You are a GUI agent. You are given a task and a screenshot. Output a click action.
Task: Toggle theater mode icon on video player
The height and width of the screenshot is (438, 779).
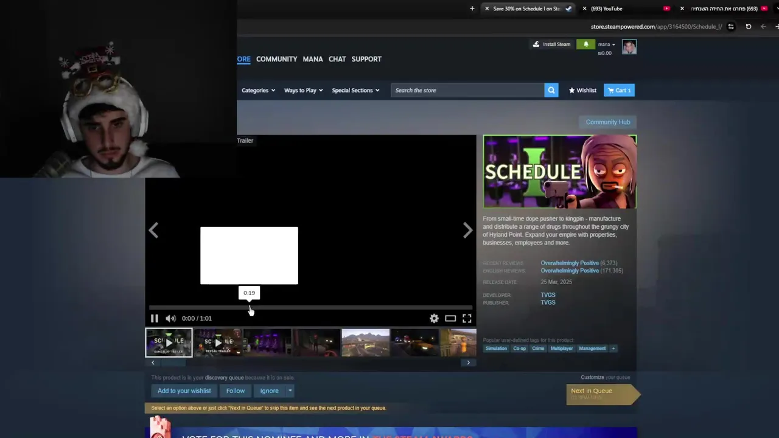coord(450,318)
